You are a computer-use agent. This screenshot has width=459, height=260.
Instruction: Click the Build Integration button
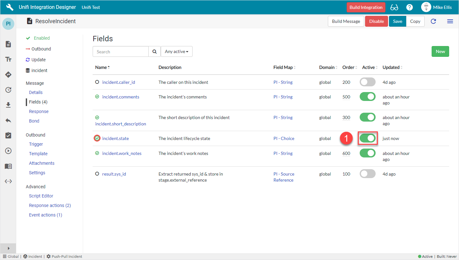click(366, 7)
